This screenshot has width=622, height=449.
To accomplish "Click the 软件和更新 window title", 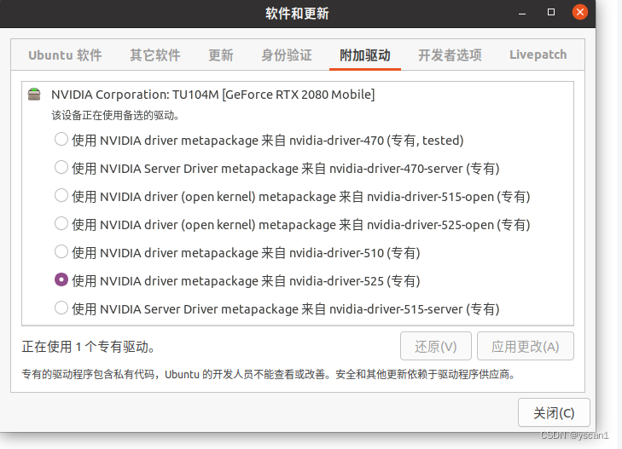I will point(297,14).
